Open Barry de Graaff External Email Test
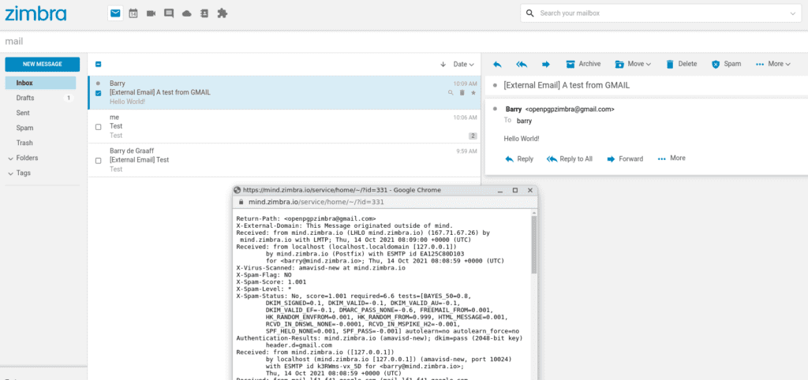This screenshot has height=380, width=808. click(284, 160)
